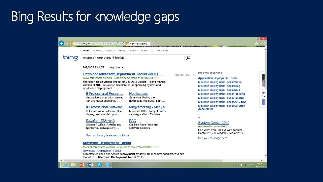Open browser Tools gear icon
The height and width of the screenshot is (182, 323).
click(x=265, y=44)
